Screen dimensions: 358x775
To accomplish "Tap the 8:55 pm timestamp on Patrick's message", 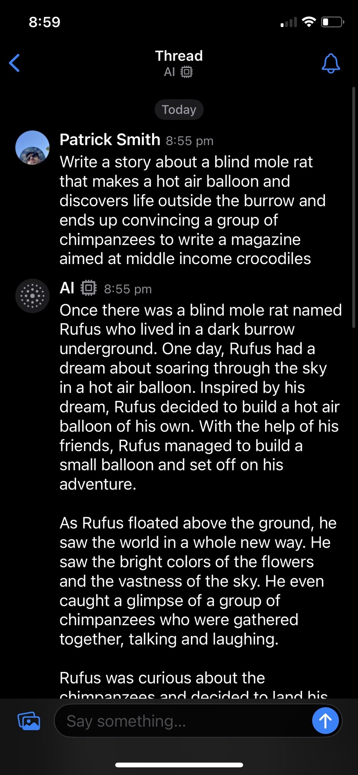I will pos(189,141).
